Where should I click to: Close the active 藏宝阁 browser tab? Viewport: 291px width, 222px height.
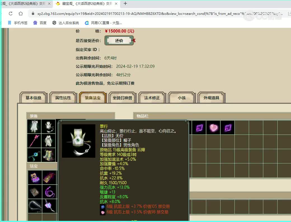point(116,4)
